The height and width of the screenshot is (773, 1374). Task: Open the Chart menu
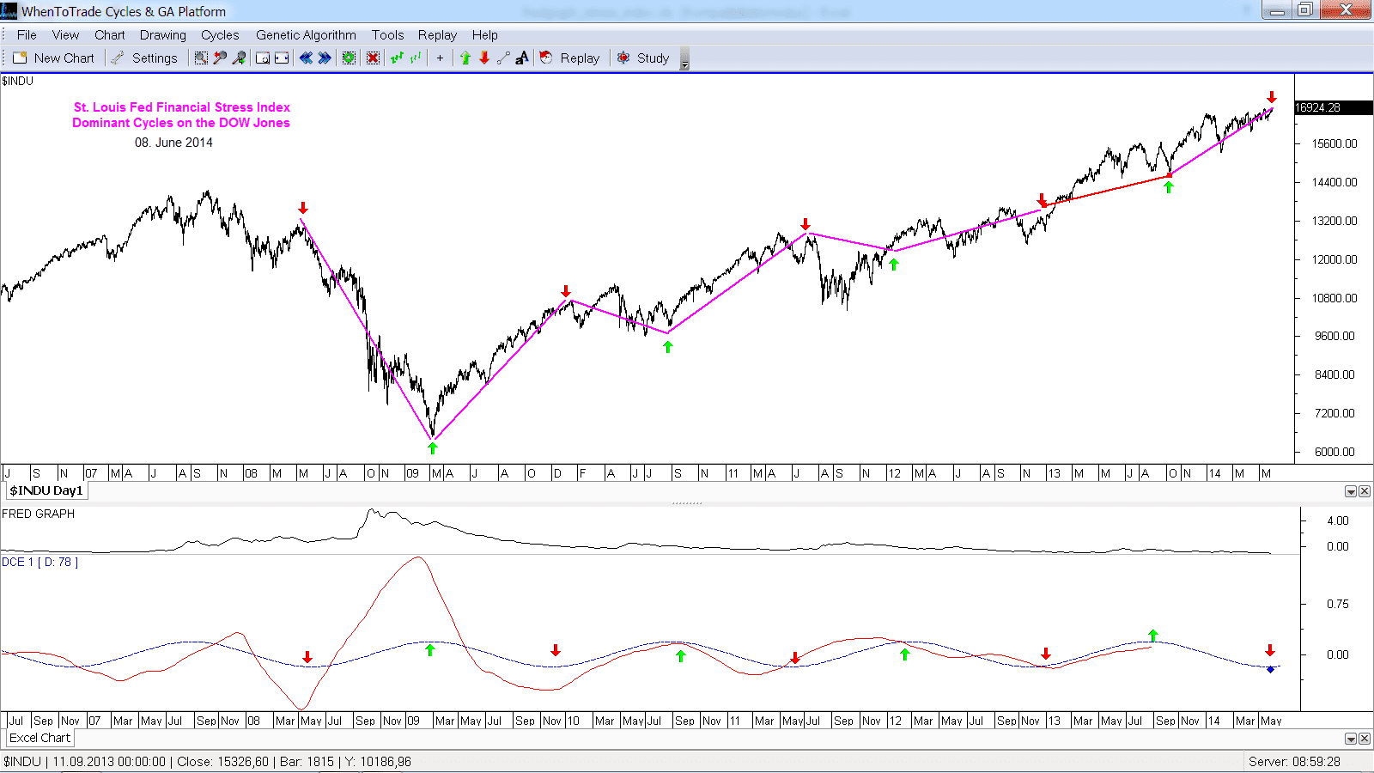(110, 34)
